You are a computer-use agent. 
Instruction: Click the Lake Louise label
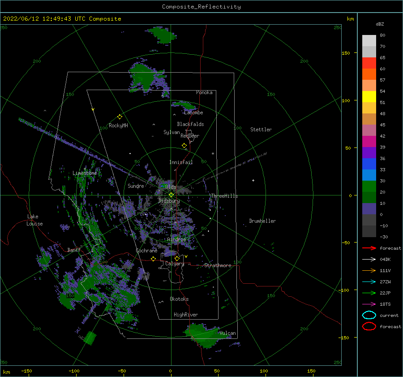(34, 220)
